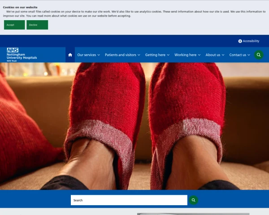Viewport: 269px width, 215px height.
Task: Accept cookies on the website
Action: [x=14, y=25]
